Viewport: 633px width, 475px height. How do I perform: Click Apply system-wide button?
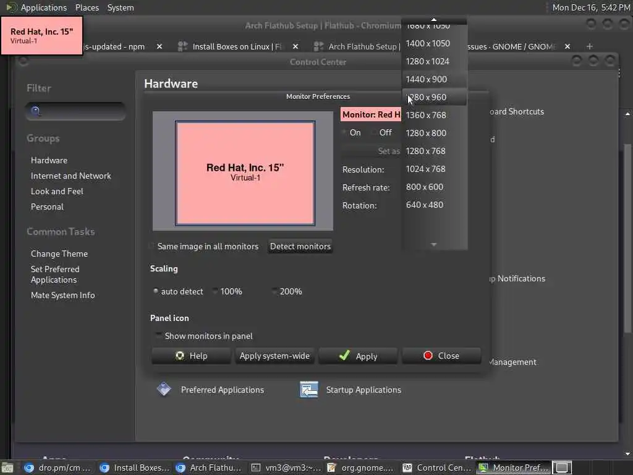point(274,356)
